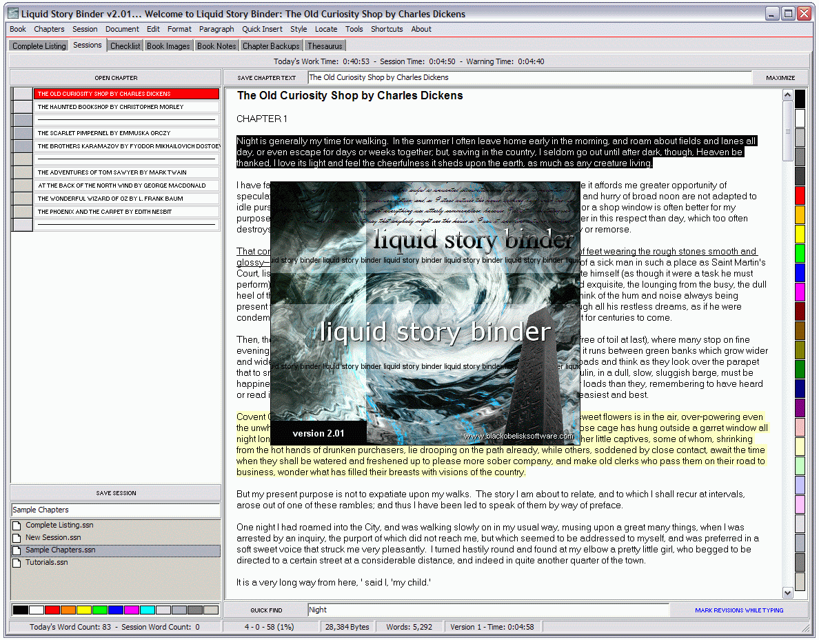Click the Save Session button
819x640 pixels.
116,493
